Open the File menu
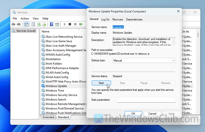The image size is (205, 132). click(15, 18)
